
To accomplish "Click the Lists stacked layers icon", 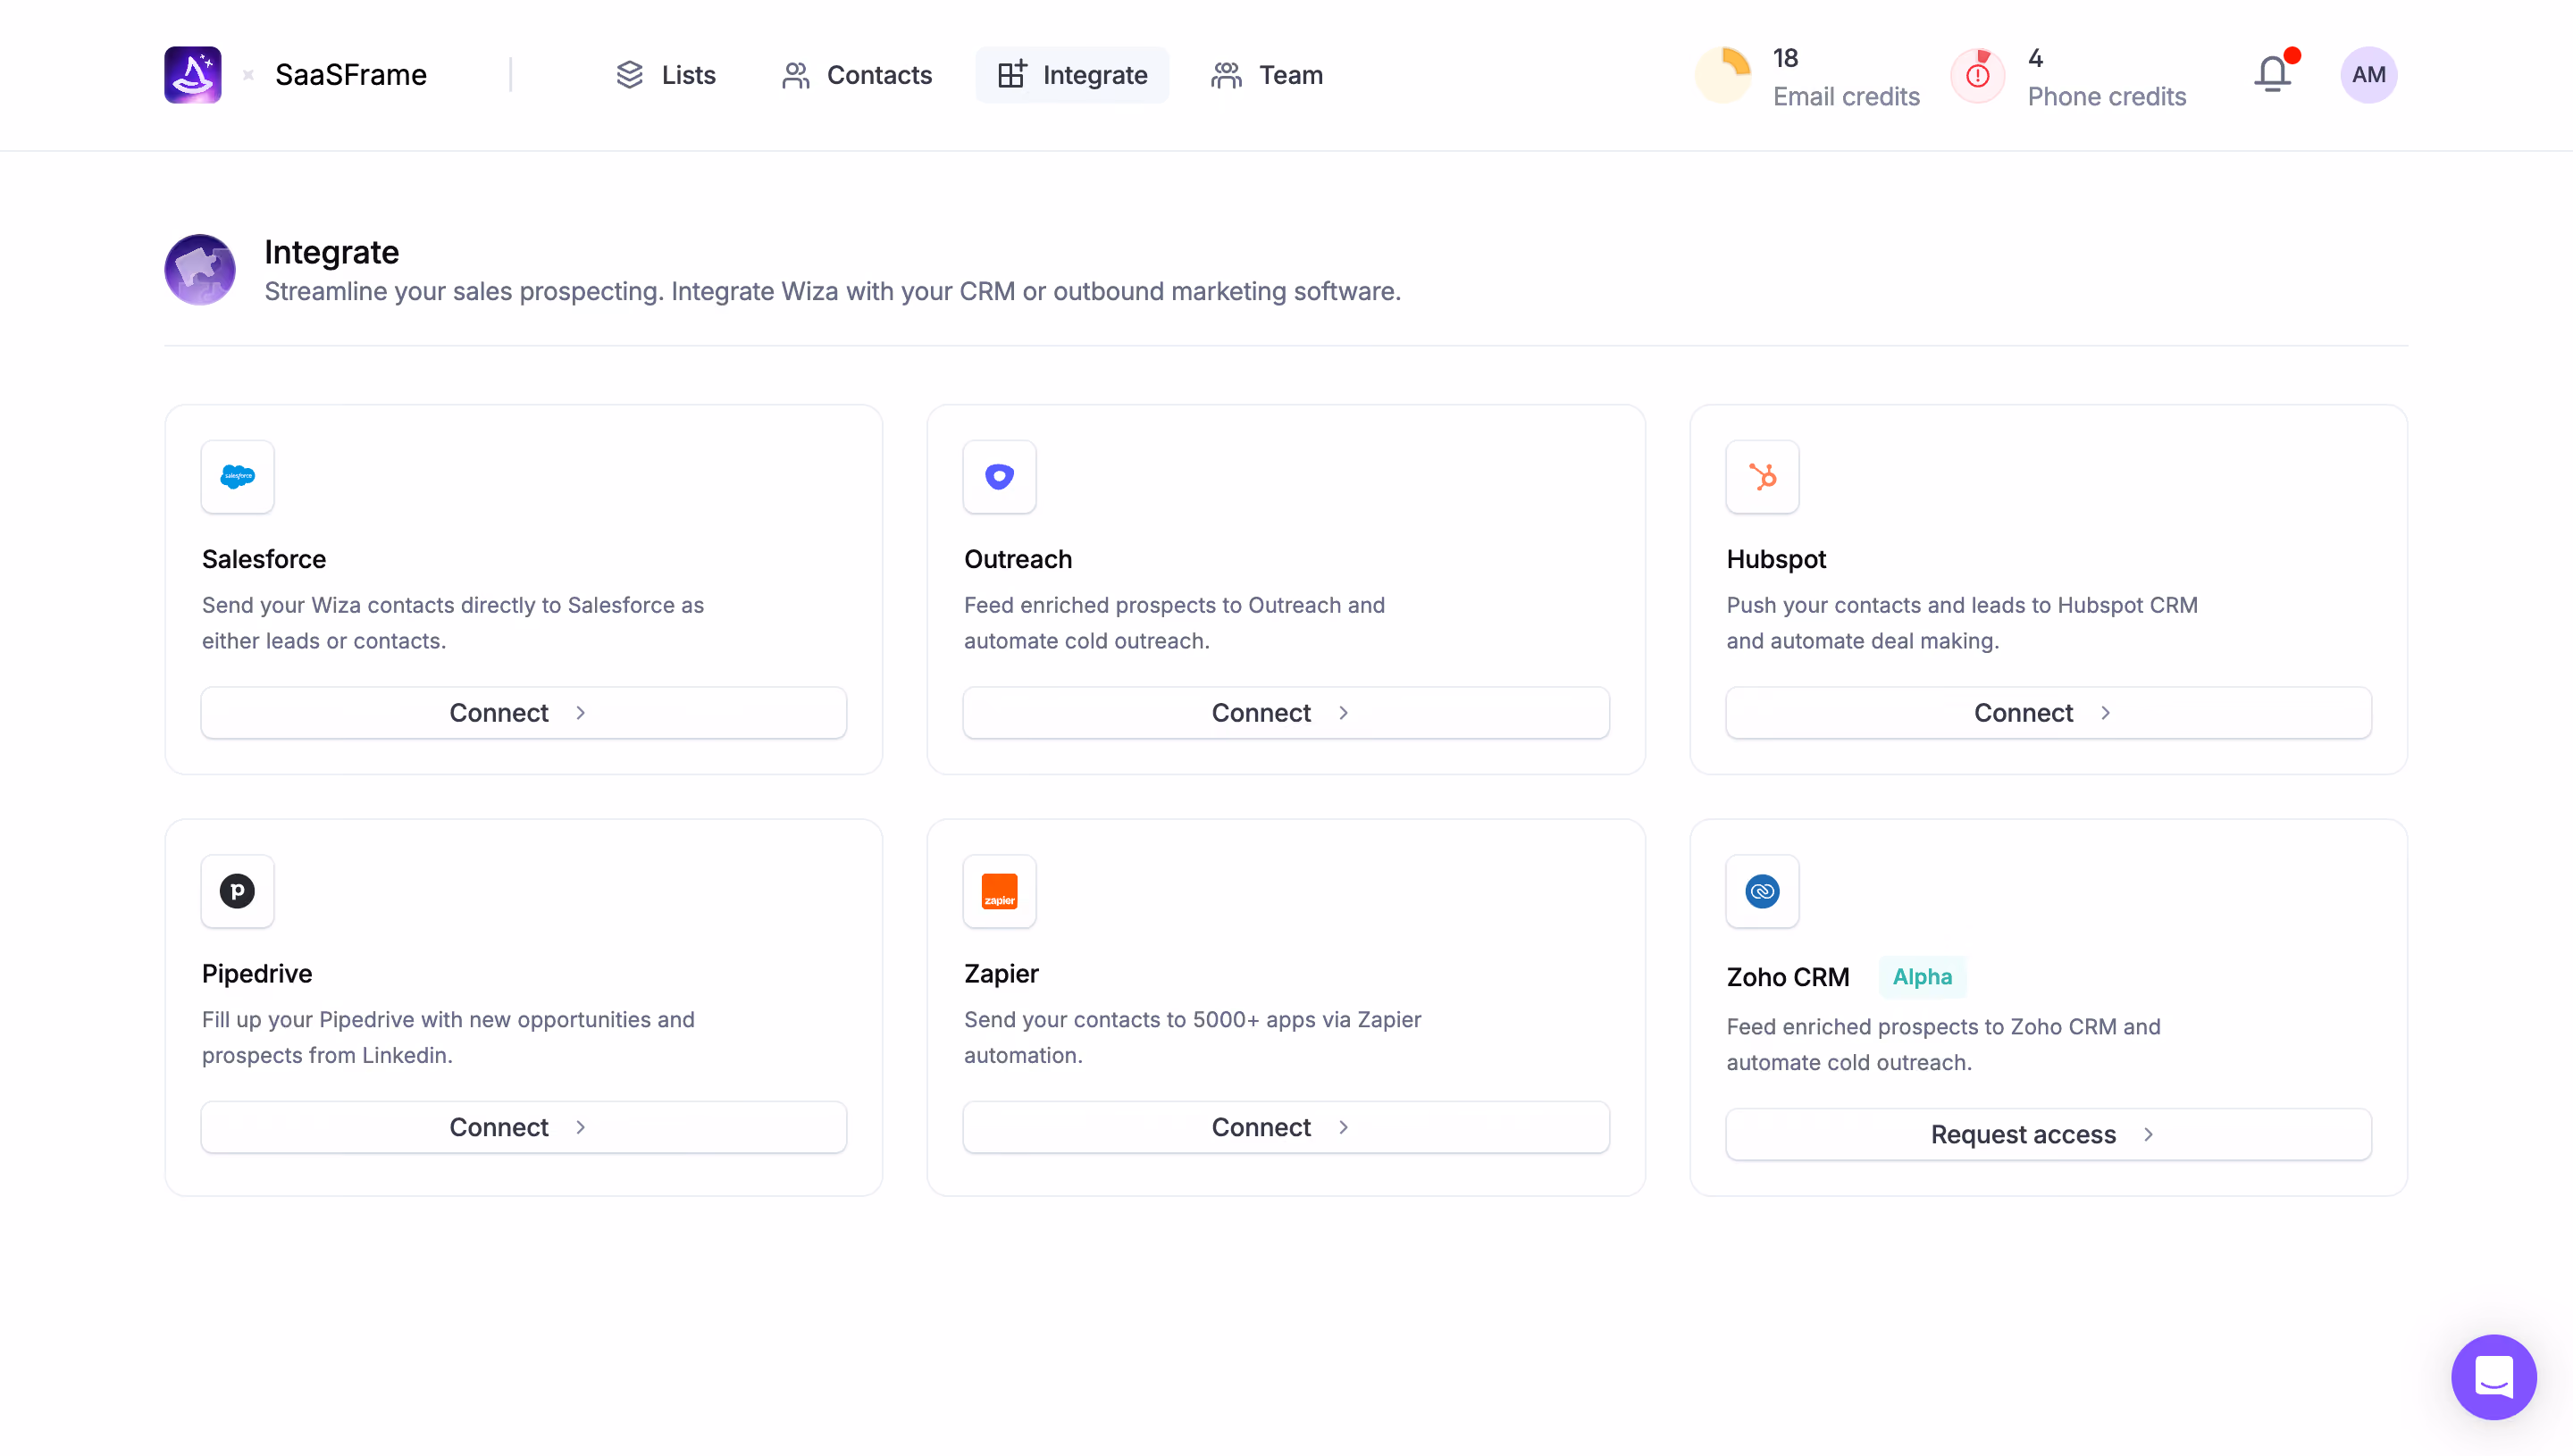I will click(630, 75).
